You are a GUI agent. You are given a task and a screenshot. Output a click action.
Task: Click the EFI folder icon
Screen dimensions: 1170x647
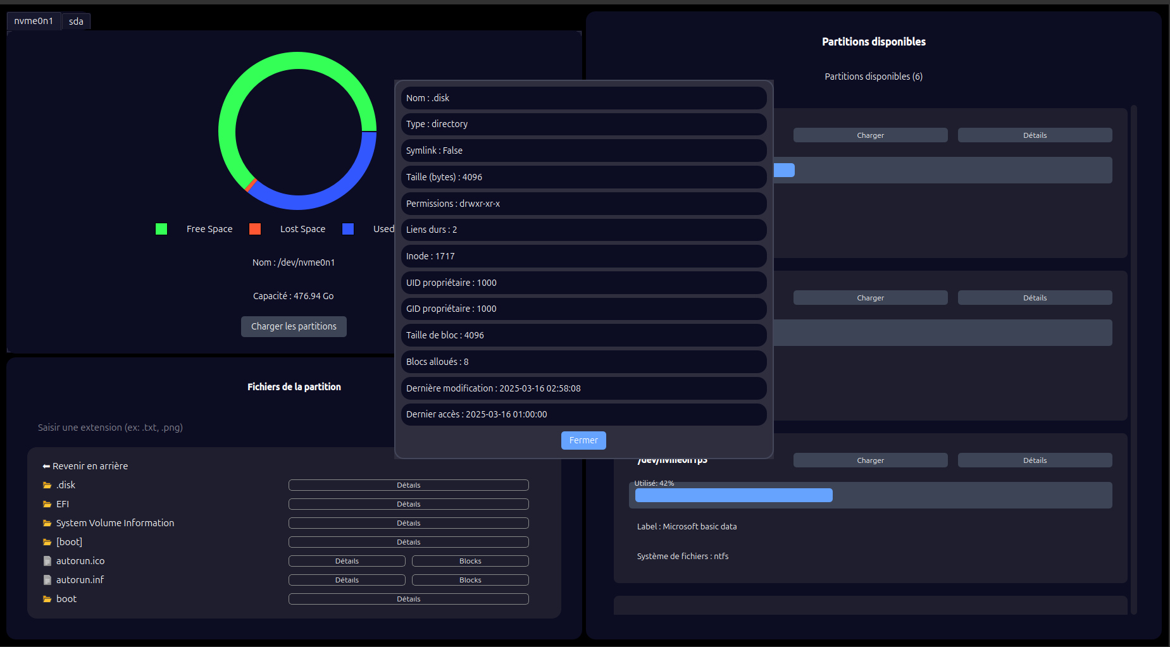pos(47,504)
